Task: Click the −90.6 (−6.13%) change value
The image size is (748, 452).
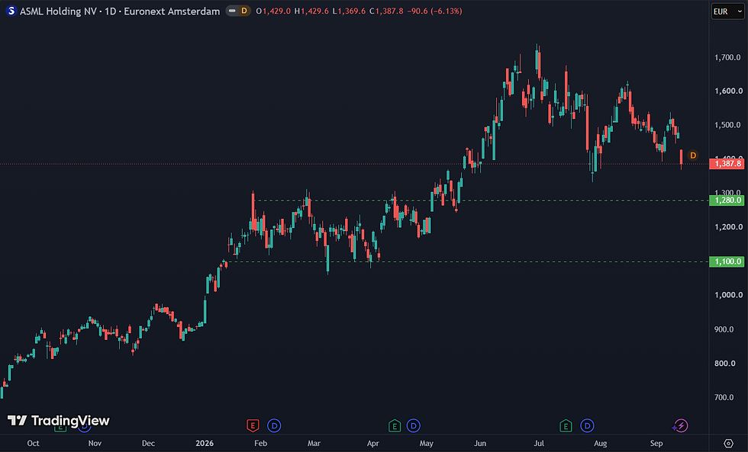Action: point(434,11)
